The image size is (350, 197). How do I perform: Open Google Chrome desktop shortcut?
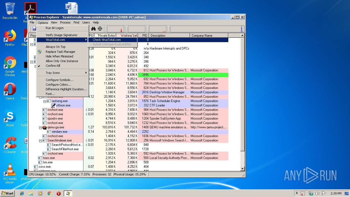point(10,66)
